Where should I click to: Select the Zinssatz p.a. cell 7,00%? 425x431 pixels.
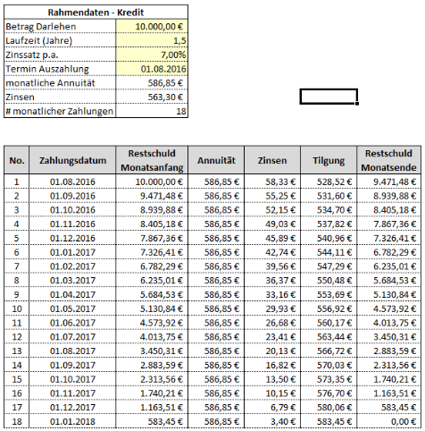152,55
